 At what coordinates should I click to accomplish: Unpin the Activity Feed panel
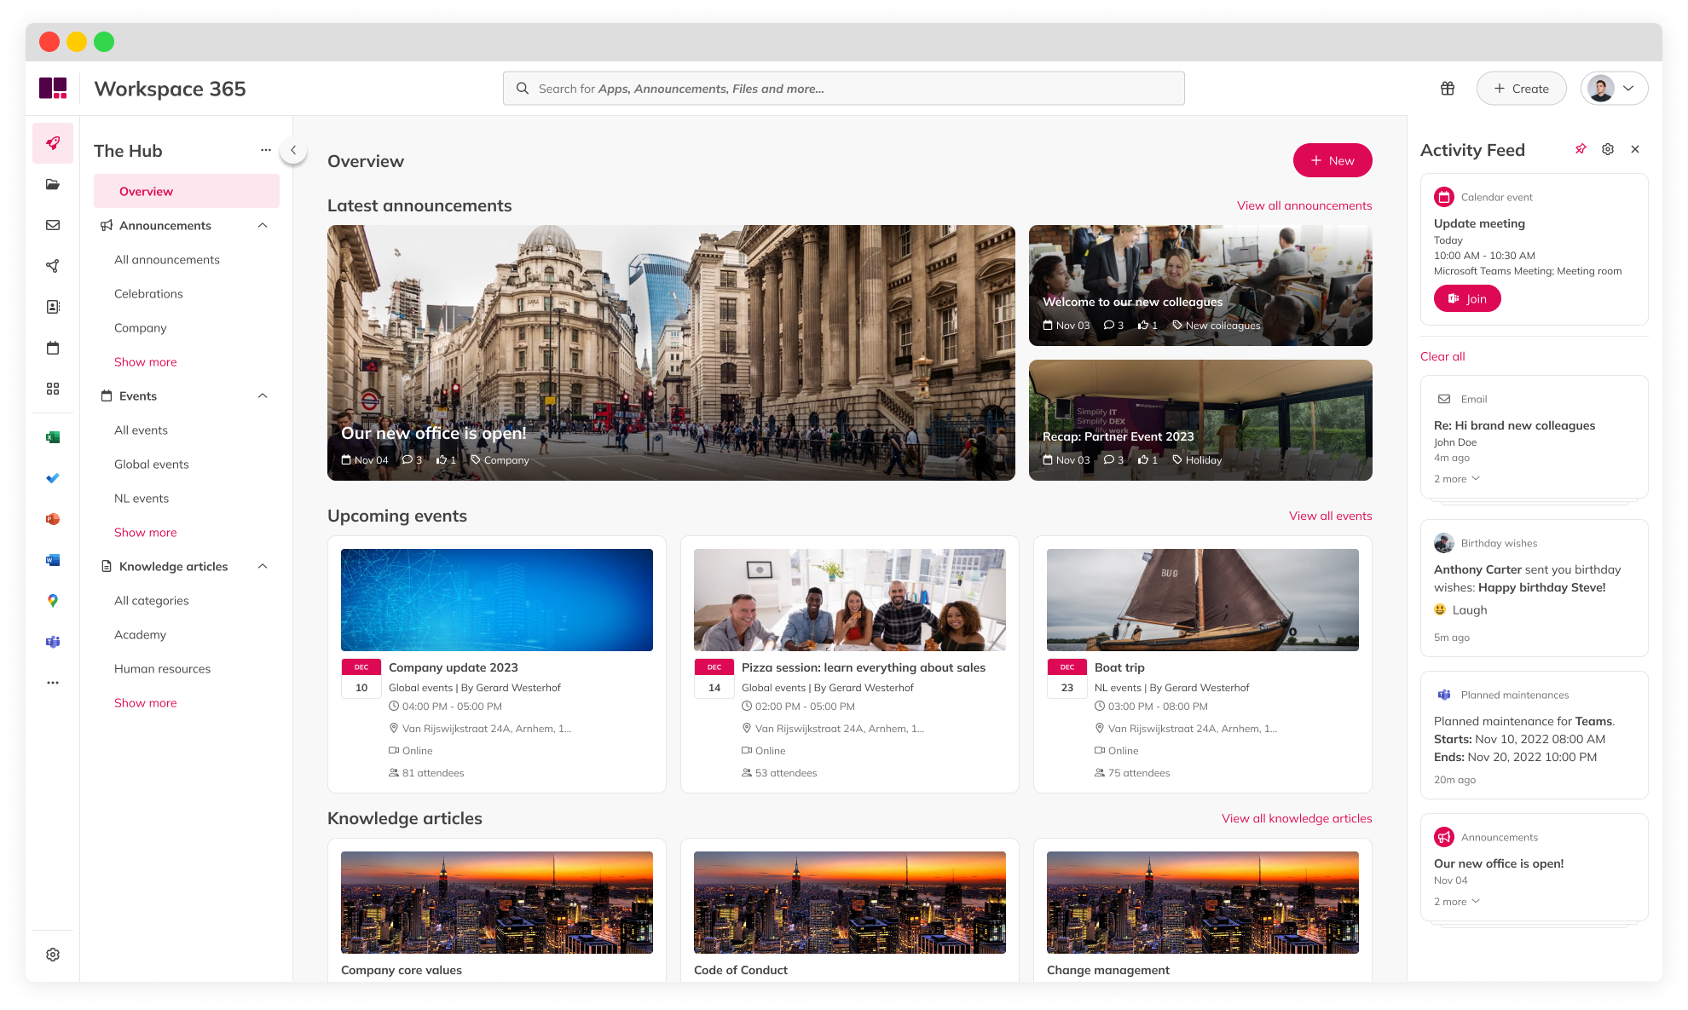point(1581,148)
